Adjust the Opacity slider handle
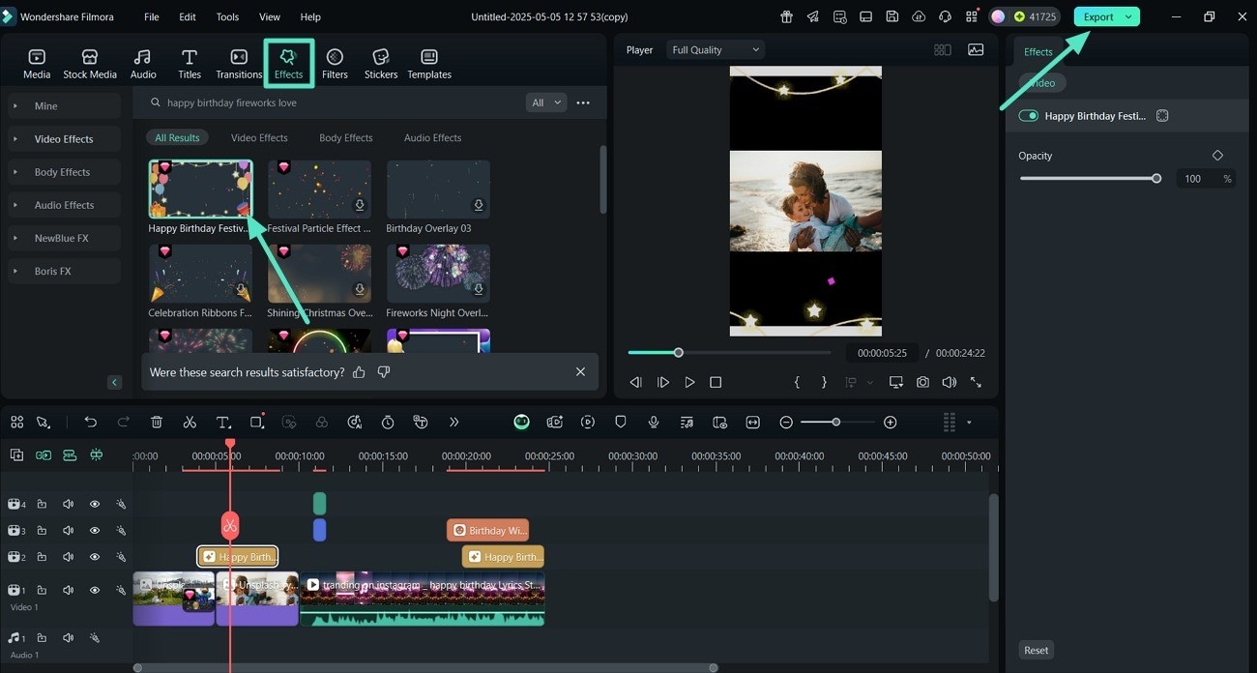The image size is (1257, 673). [x=1156, y=178]
